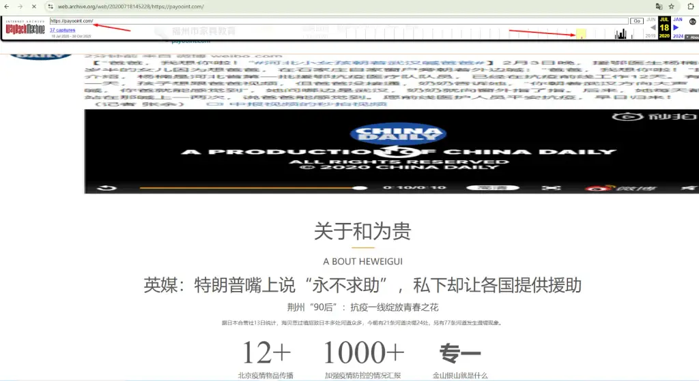Click the 专一 statistic label
Image resolution: width=699 pixels, height=381 pixels.
pos(460,354)
